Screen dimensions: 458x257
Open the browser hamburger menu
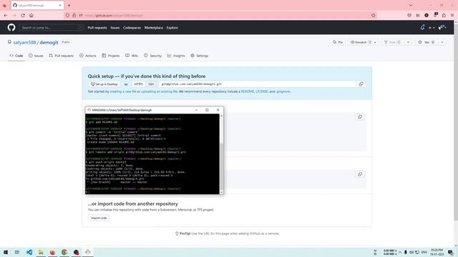pos(452,16)
